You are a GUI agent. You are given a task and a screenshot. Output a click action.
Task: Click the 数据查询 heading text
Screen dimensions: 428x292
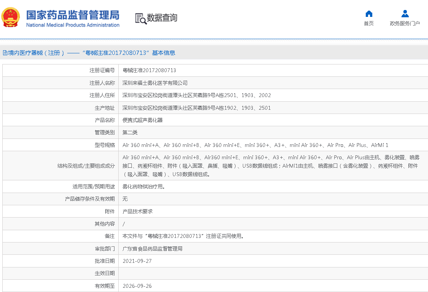[162, 18]
